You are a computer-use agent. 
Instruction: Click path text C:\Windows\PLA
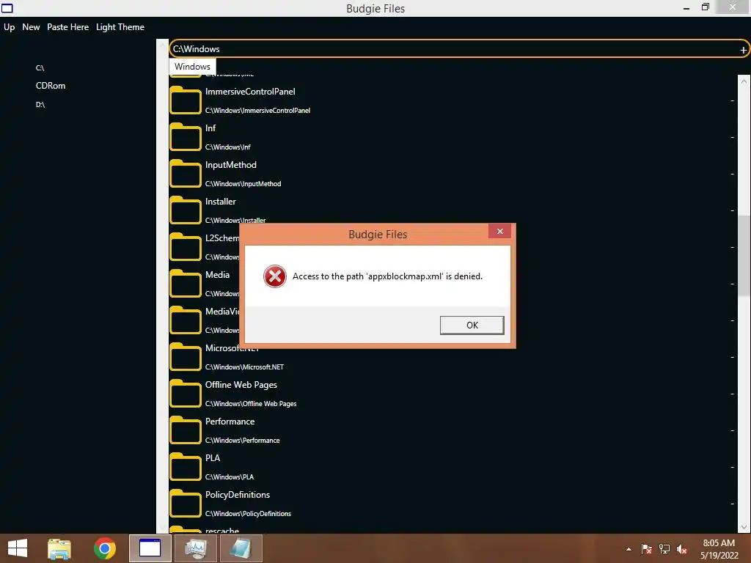tap(230, 476)
